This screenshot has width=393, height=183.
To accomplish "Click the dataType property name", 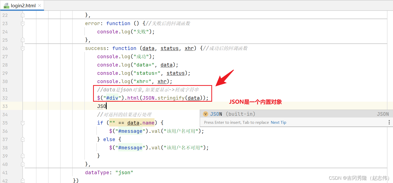I will click(97, 173).
